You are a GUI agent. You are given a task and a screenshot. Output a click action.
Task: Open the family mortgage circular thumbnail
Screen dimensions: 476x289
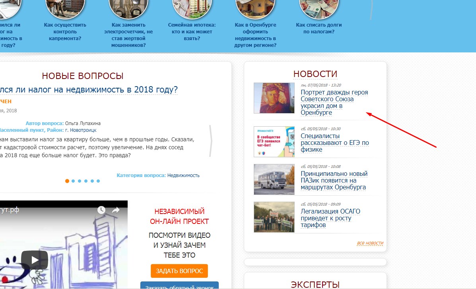click(192, 8)
